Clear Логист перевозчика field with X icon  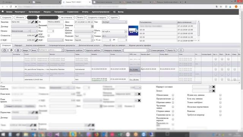139,100
